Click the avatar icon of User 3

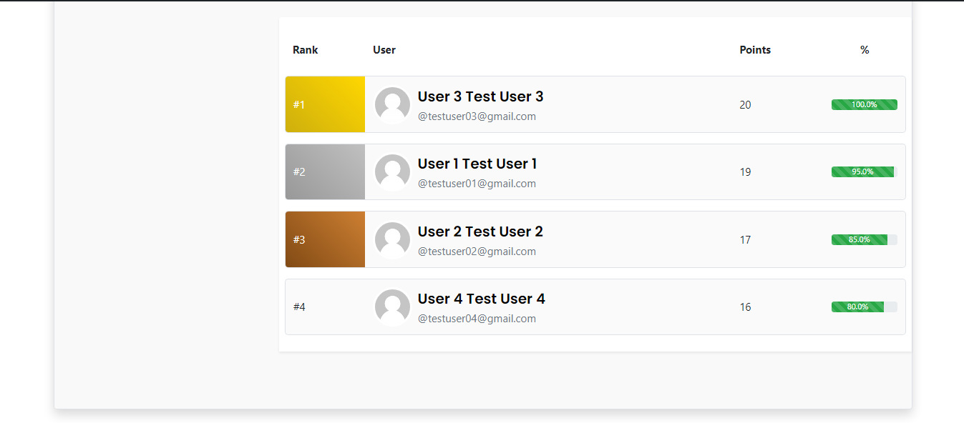(x=392, y=105)
